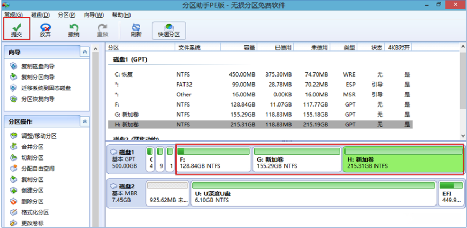
Task: Select the F: partition row in the list
Action: tap(261, 104)
